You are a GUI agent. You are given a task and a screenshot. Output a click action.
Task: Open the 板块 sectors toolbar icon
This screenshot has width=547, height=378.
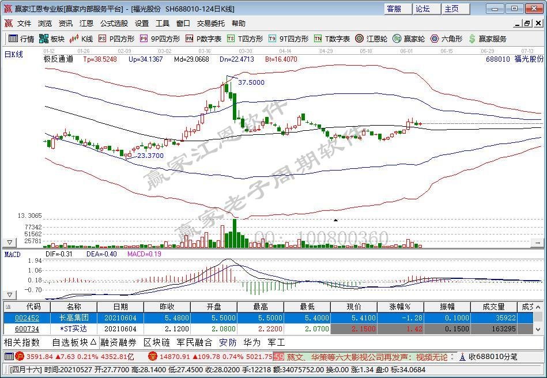pos(52,39)
